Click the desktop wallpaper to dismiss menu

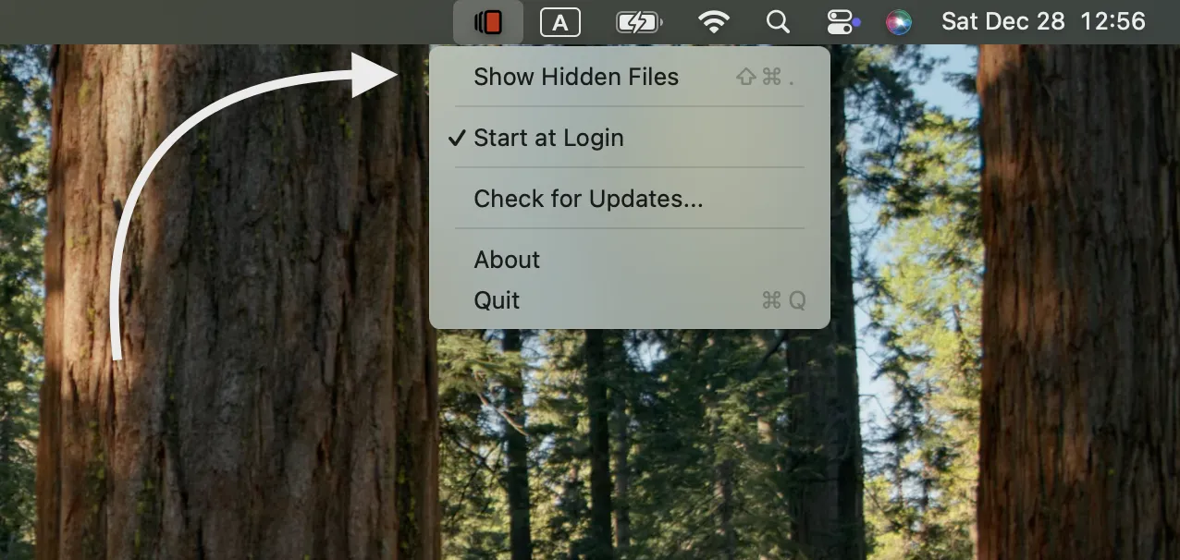click(x=647, y=444)
